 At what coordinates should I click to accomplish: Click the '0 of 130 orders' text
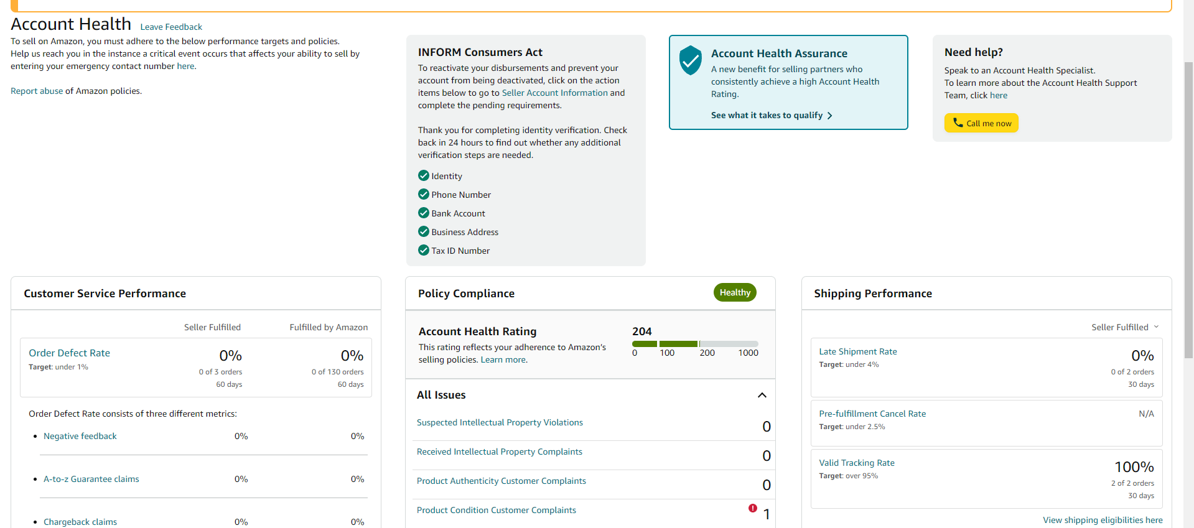(x=338, y=372)
